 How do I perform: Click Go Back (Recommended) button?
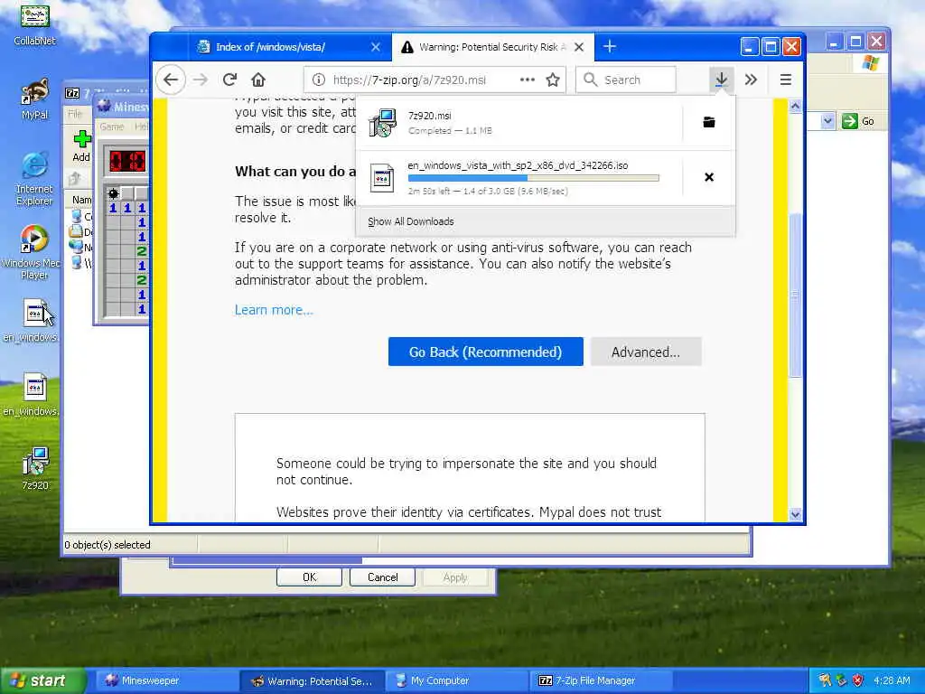click(x=485, y=352)
